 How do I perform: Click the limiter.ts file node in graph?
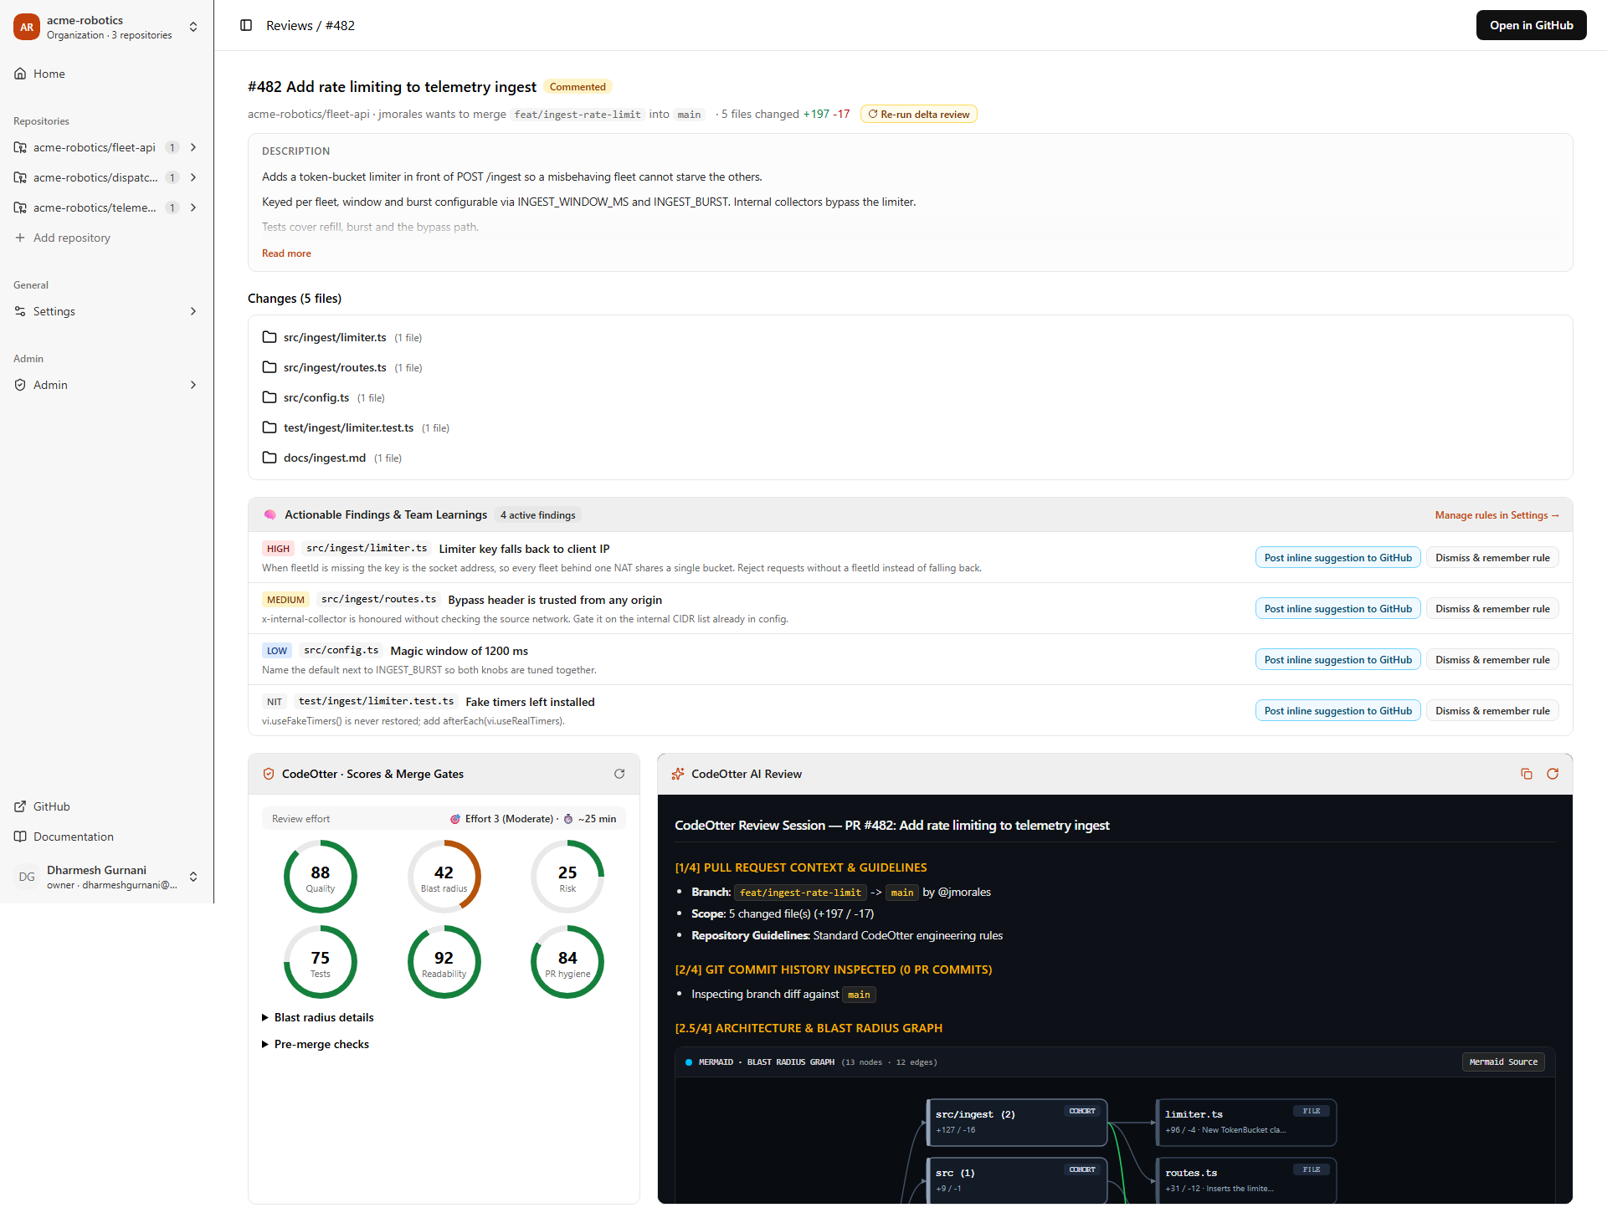pyautogui.click(x=1246, y=1122)
